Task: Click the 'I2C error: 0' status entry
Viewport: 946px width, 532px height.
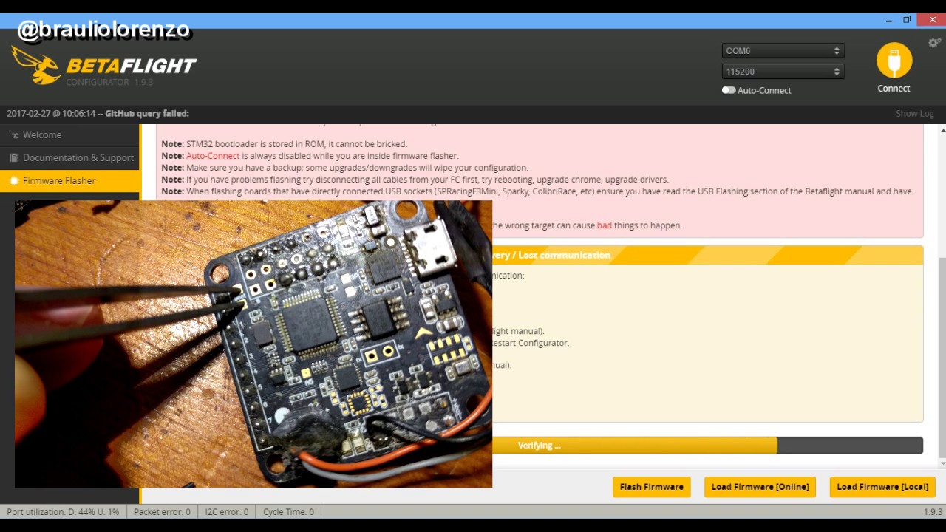Action: tap(228, 511)
